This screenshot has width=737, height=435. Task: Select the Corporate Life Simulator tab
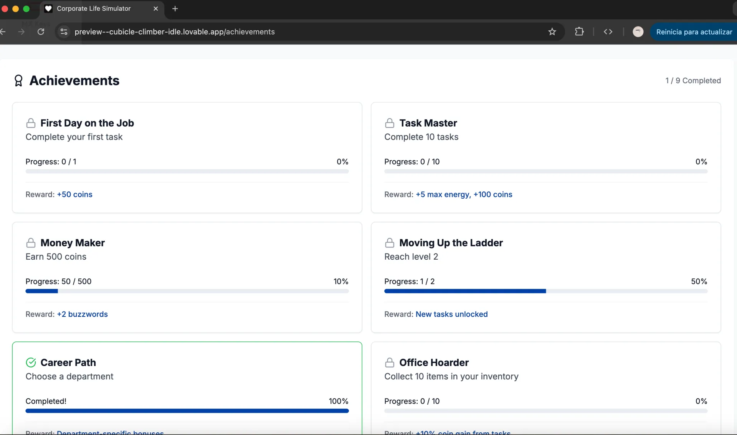94,8
